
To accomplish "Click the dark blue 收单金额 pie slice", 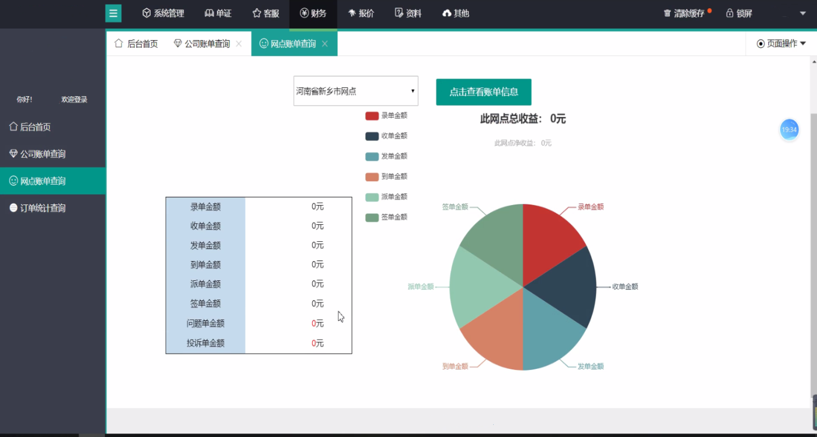I will click(x=569, y=287).
